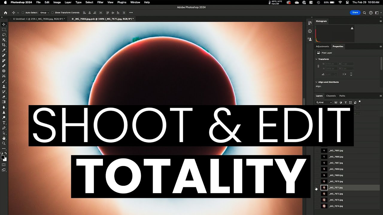Open the layer filter Kind dropdown
The image size is (383, 215).
(324, 102)
